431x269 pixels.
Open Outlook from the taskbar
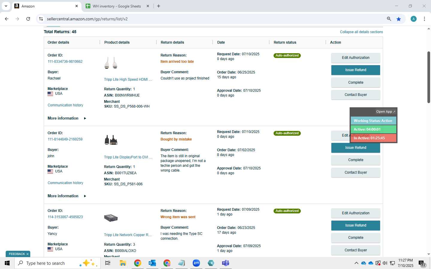152,263
